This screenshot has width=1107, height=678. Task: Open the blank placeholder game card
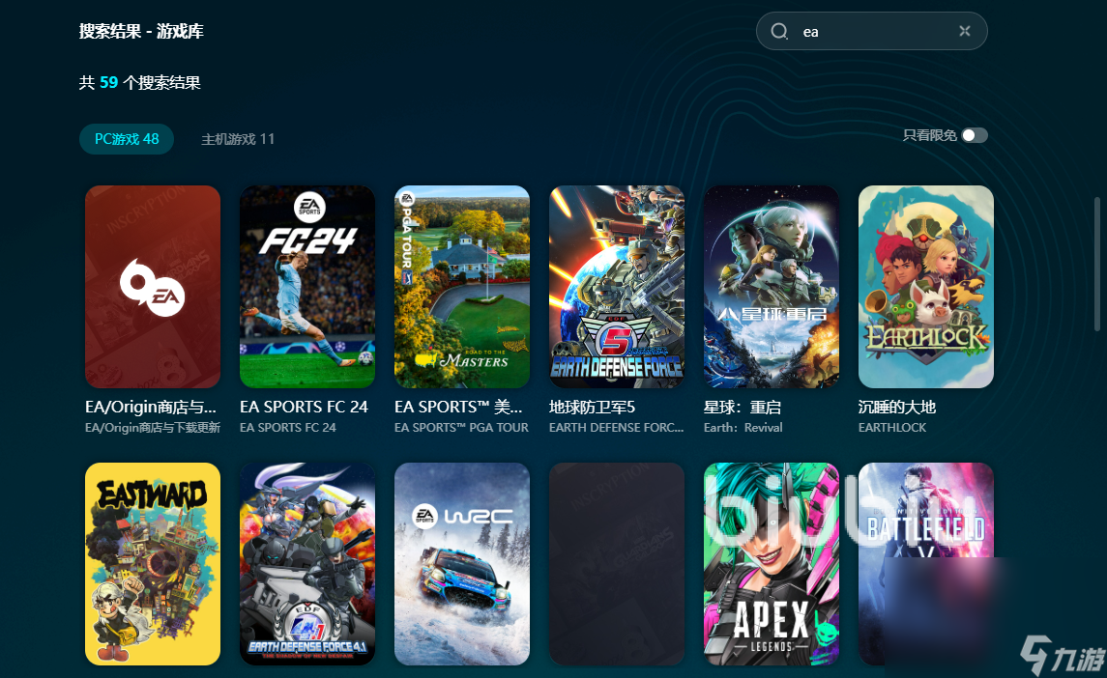[616, 564]
